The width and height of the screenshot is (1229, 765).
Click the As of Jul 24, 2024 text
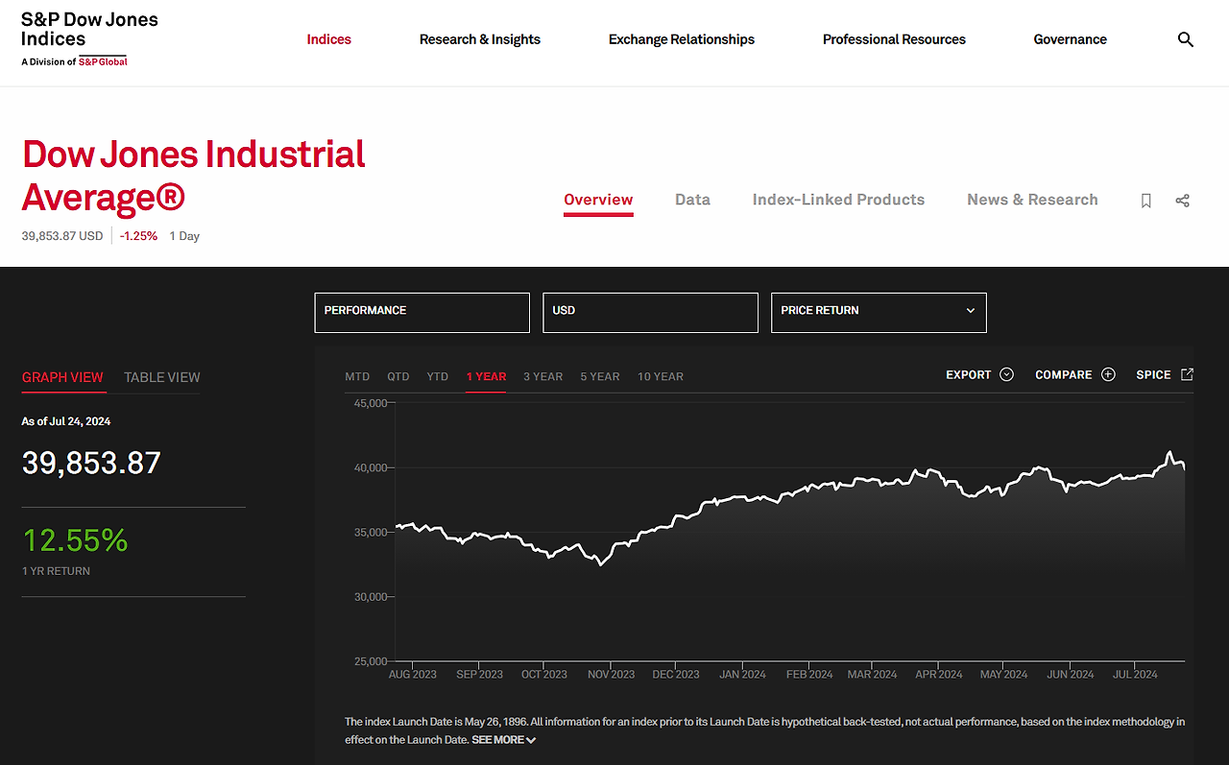coord(66,421)
